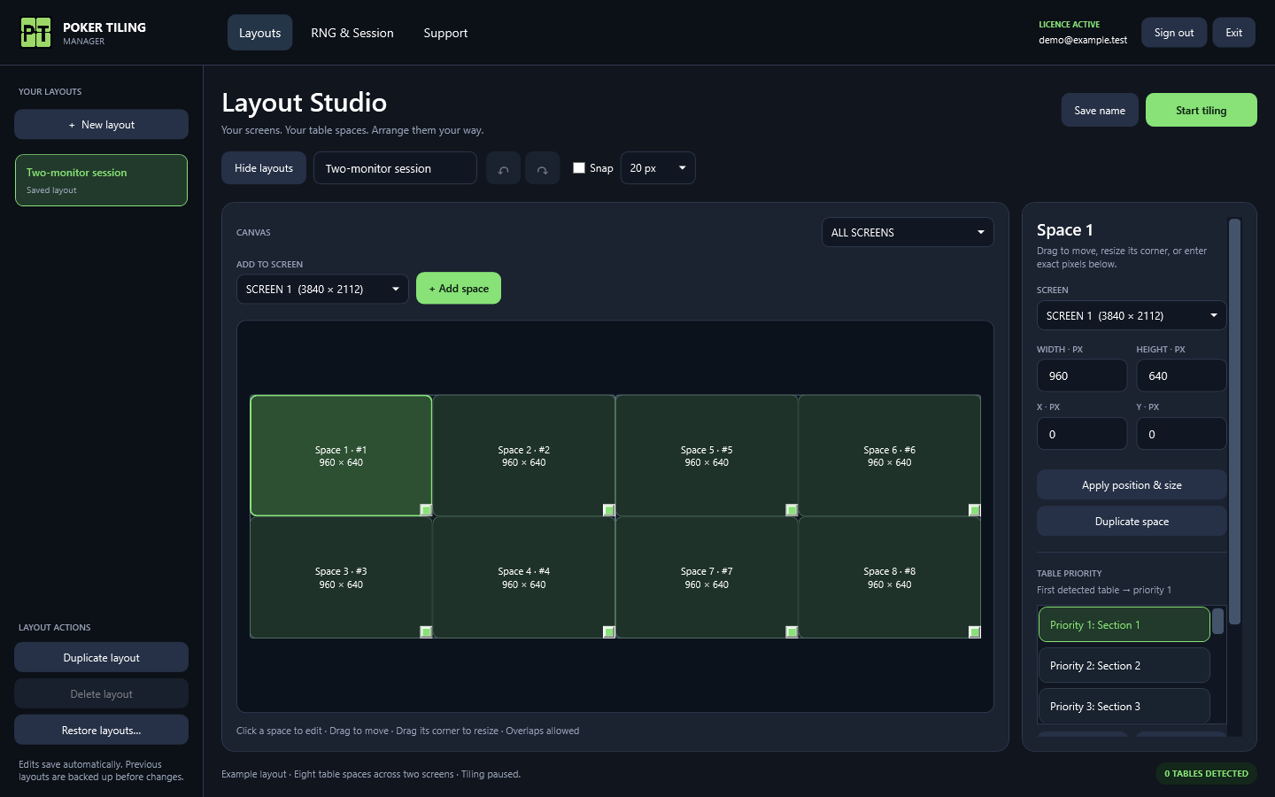
Task: Click the Start tiling button
Action: pyautogui.click(x=1201, y=110)
